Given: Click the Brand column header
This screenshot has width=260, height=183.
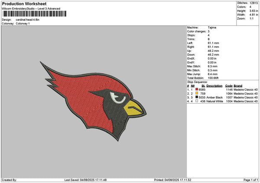Looking at the screenshot, I should pyautogui.click(x=238, y=86).
